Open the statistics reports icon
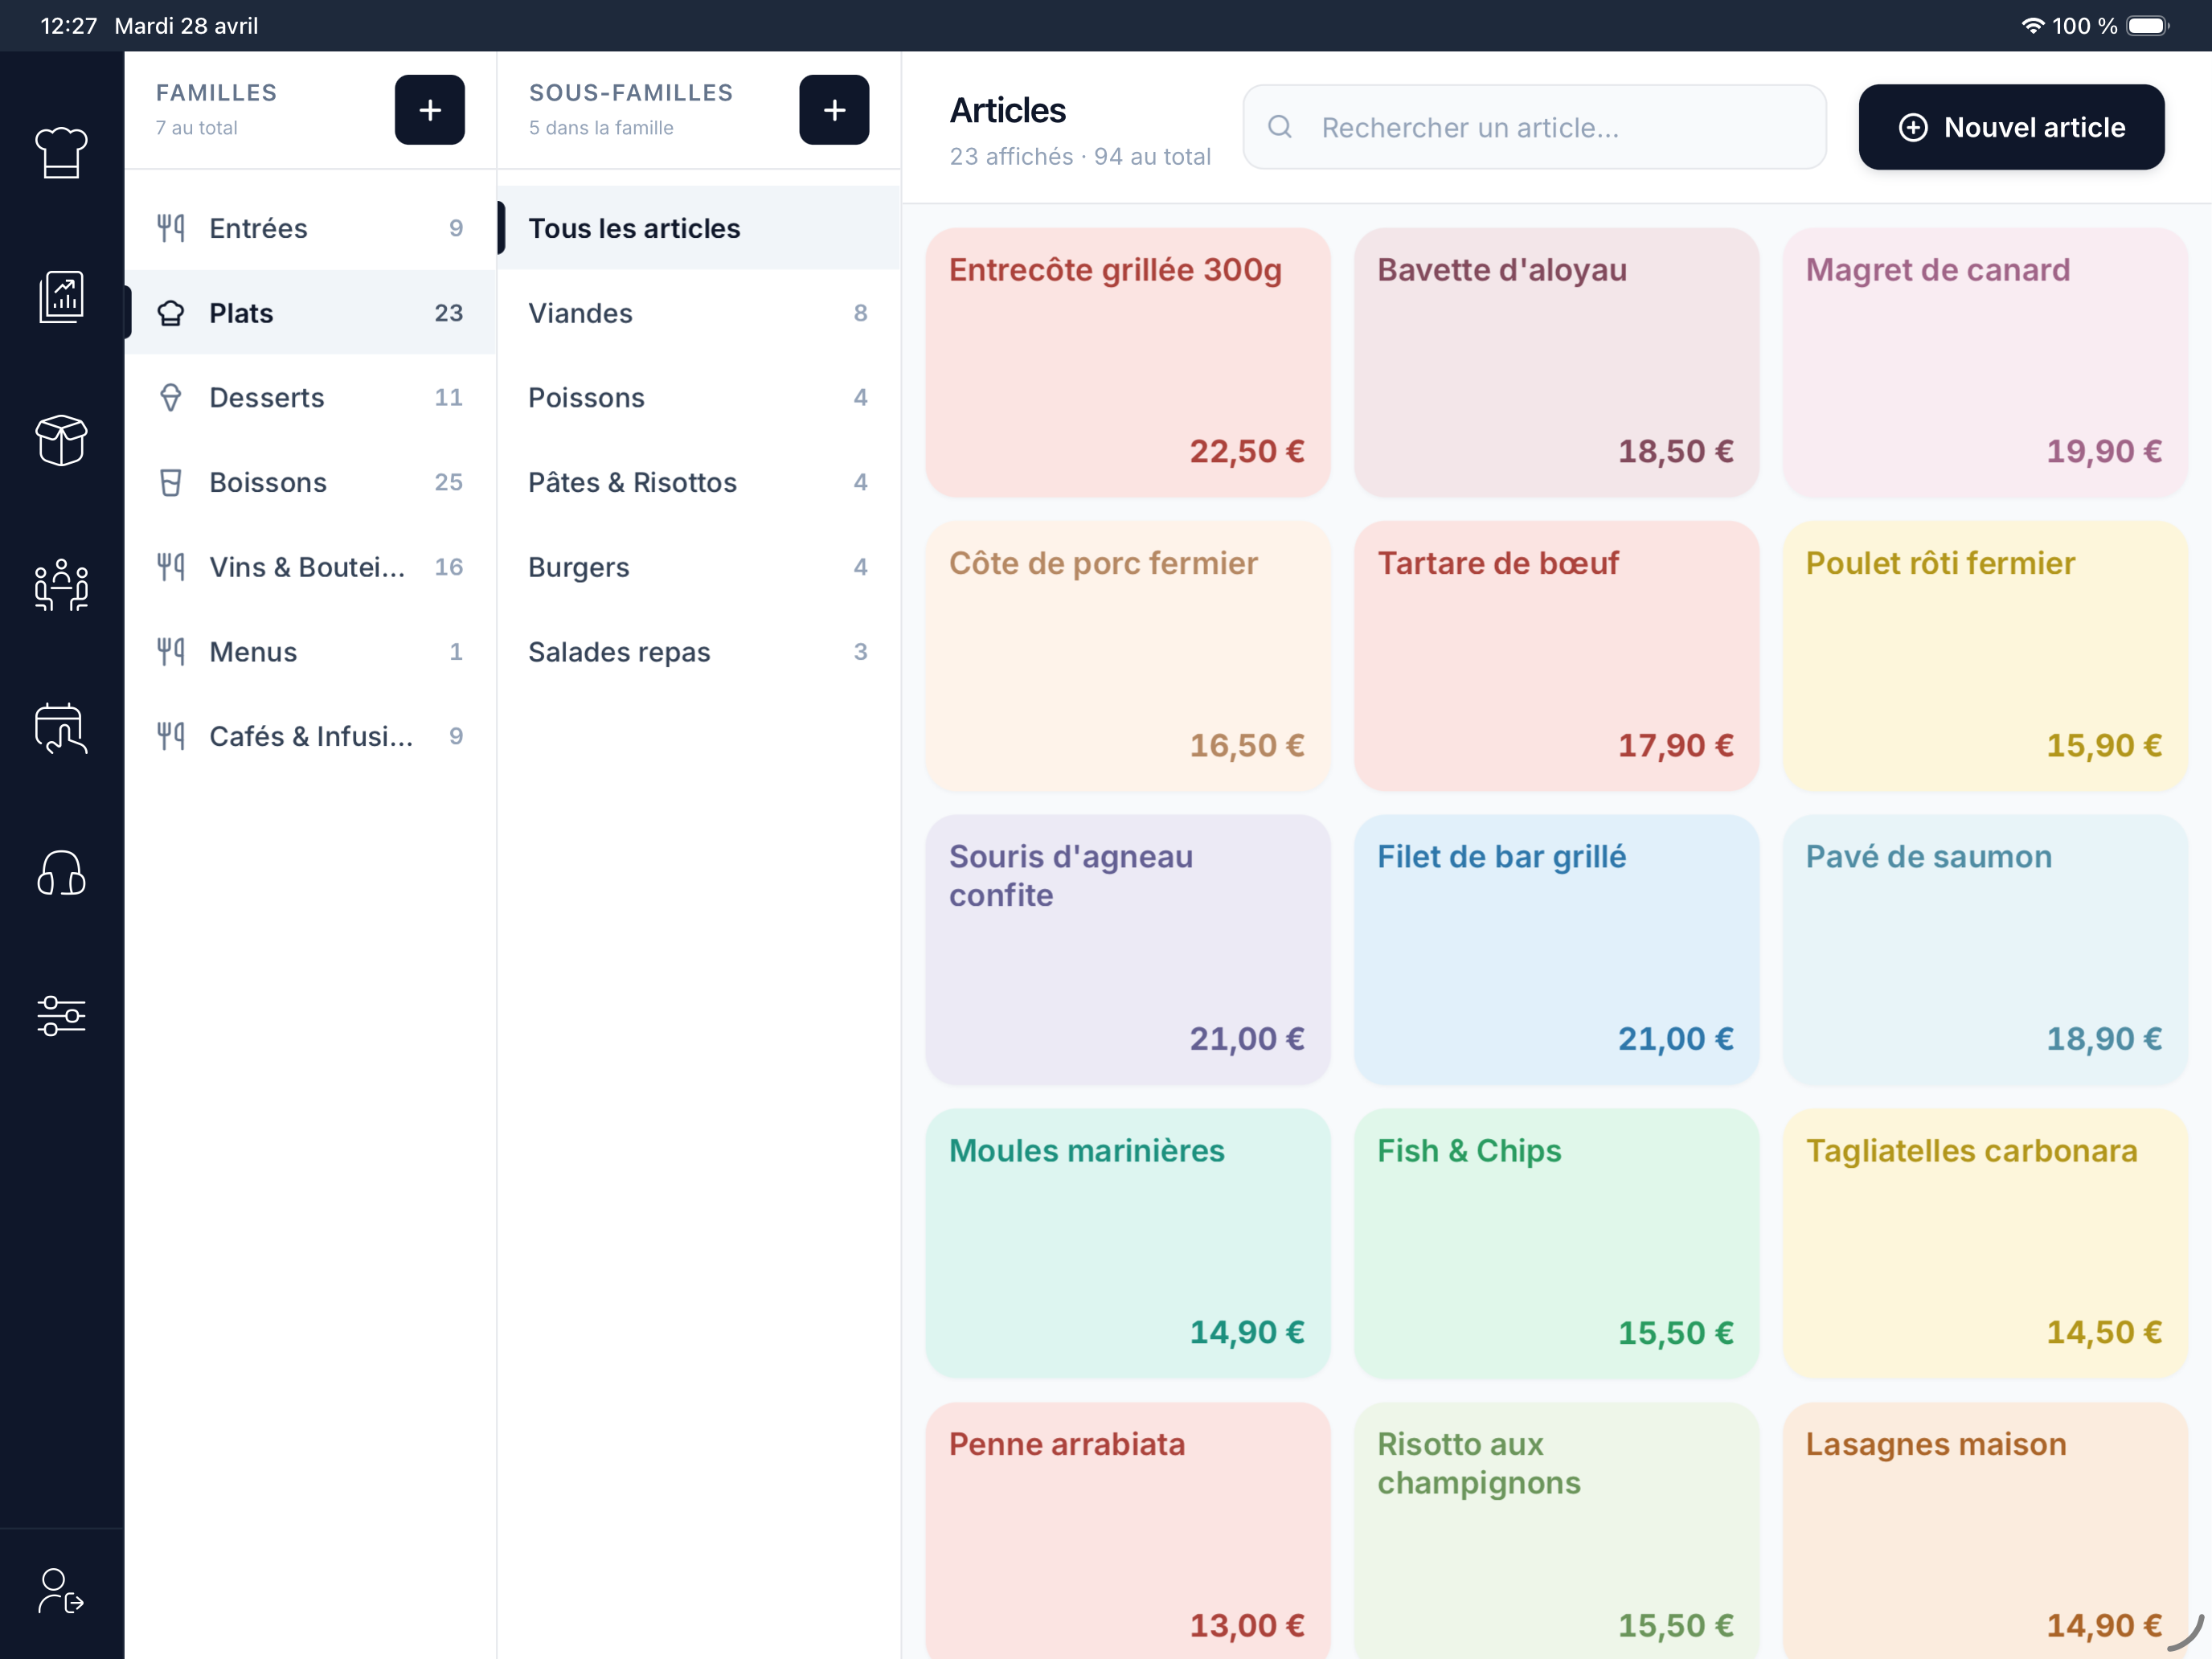 coord(61,297)
